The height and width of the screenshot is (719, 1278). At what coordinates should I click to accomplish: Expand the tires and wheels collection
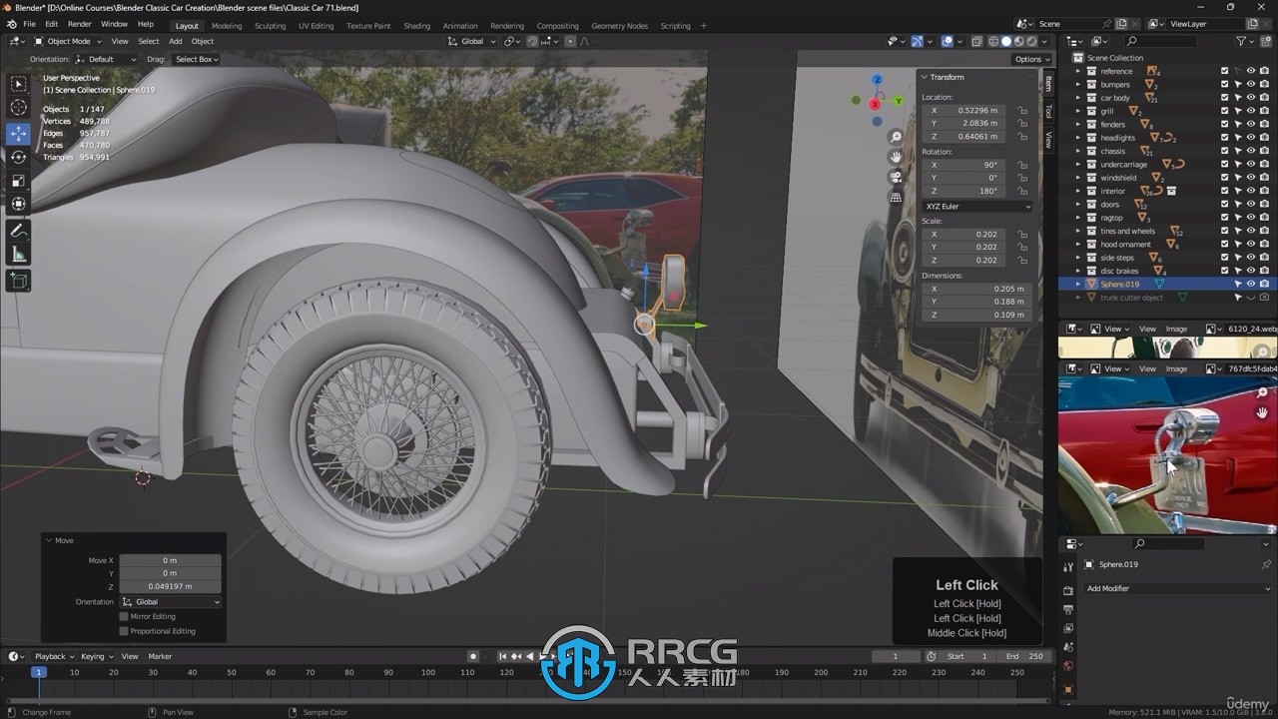[1078, 231]
